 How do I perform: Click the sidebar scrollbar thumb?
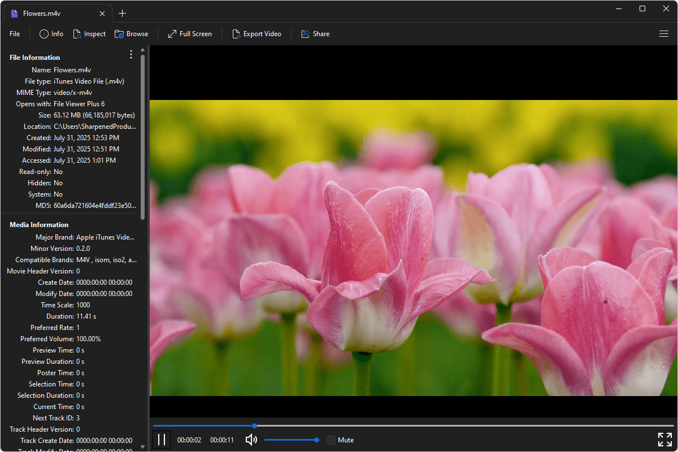click(142, 137)
